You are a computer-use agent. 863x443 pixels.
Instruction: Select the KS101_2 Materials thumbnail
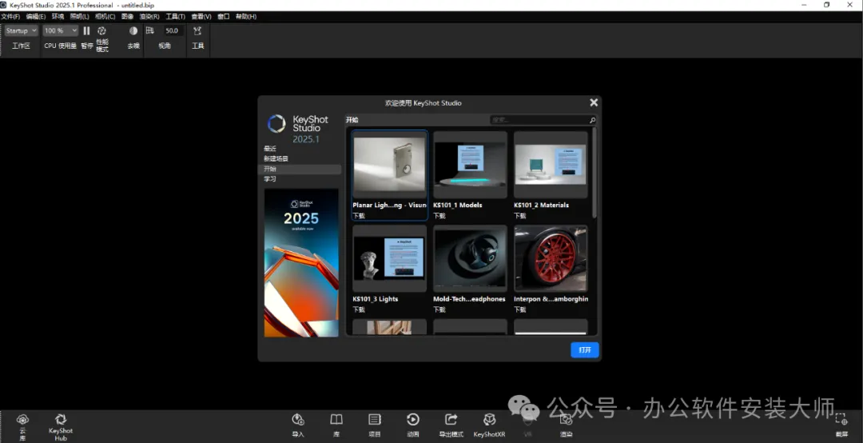[x=551, y=166]
